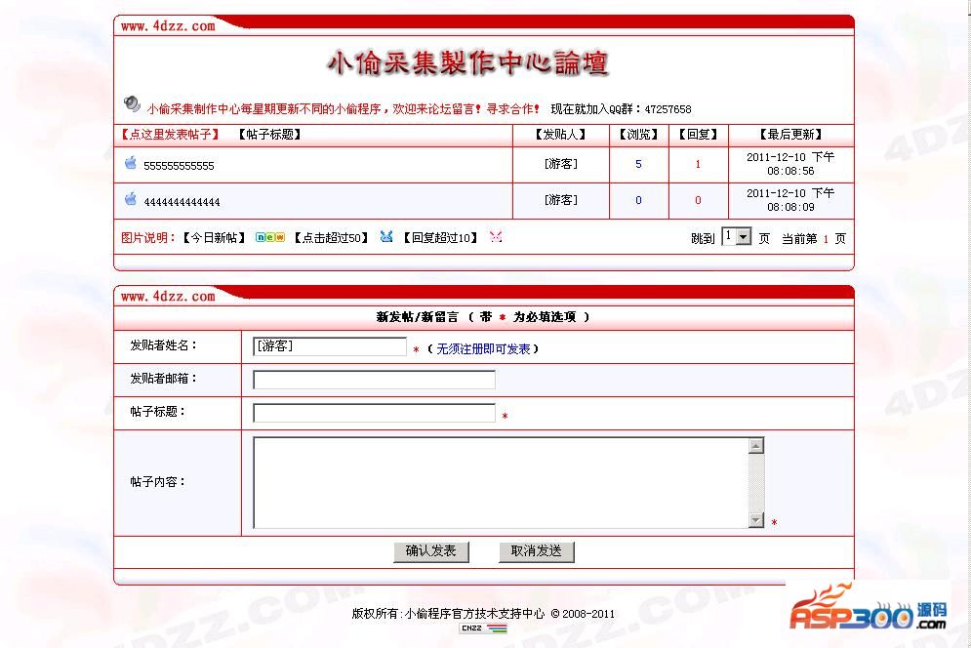
Task: Open the page jump dropdown next to 跳到
Action: click(x=737, y=236)
